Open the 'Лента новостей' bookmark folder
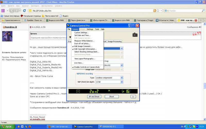Screen dimensions: 206x129 pyautogui.click(x=50, y=16)
